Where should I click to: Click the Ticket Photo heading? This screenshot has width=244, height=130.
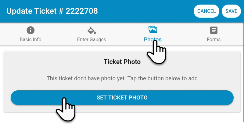[122, 62]
